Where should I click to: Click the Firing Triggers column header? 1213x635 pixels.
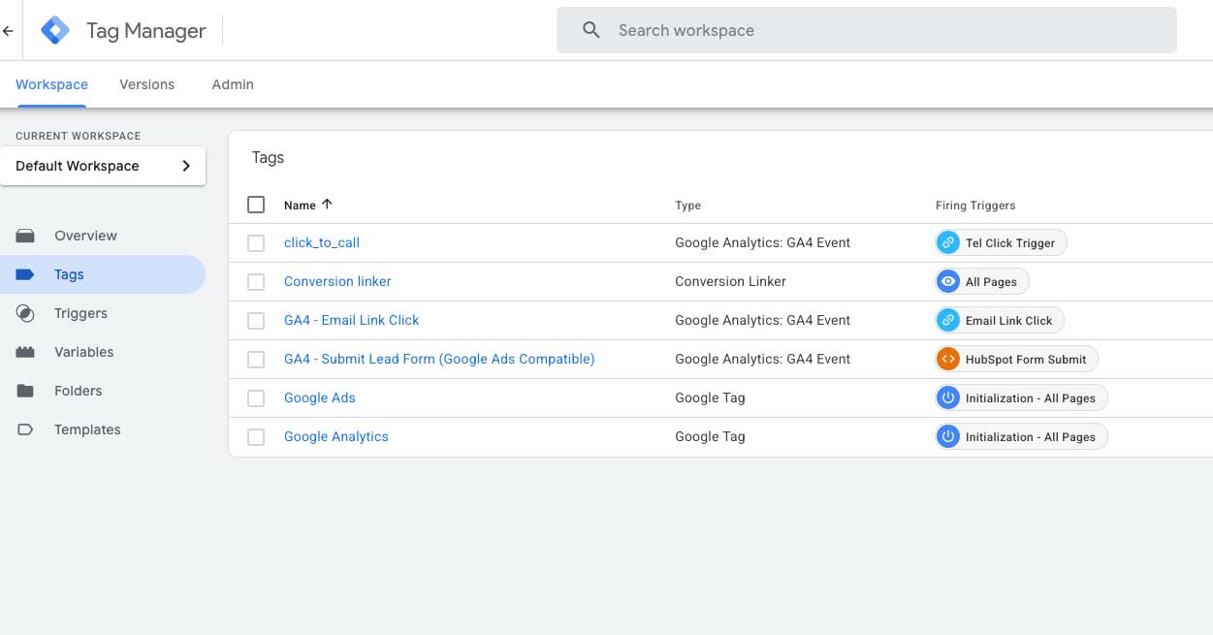[975, 206]
